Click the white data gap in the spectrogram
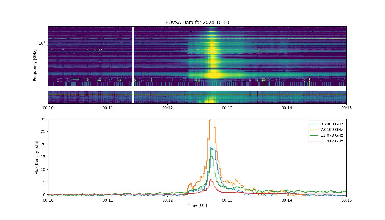This screenshot has width=385, height=220. pyautogui.click(x=133, y=65)
